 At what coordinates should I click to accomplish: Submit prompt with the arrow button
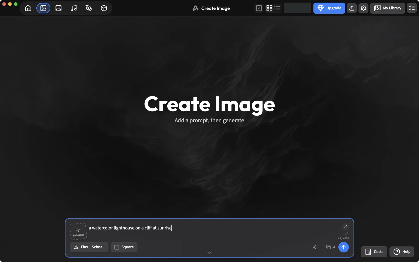pos(344,247)
